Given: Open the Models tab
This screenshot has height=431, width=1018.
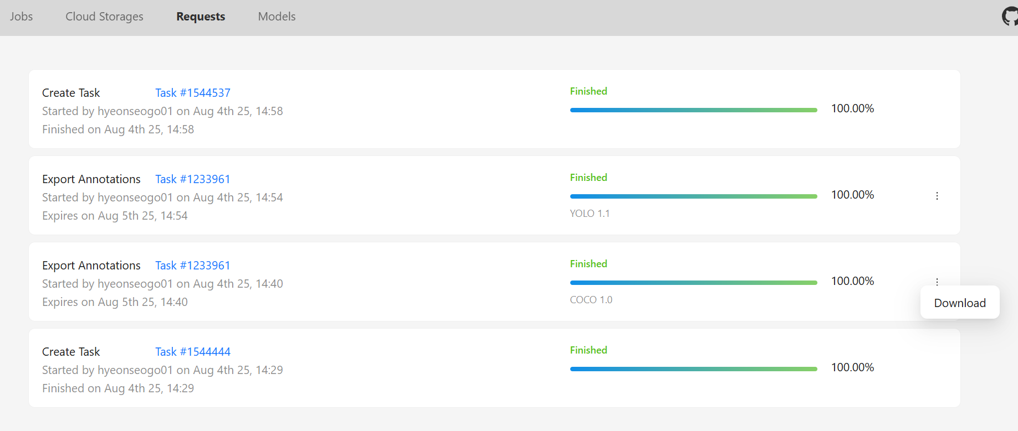Looking at the screenshot, I should coord(277,17).
